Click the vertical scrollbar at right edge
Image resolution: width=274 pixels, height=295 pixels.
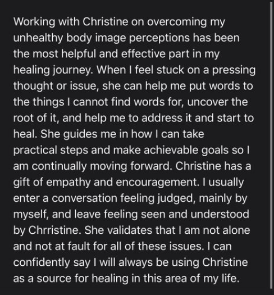pyautogui.click(x=271, y=145)
